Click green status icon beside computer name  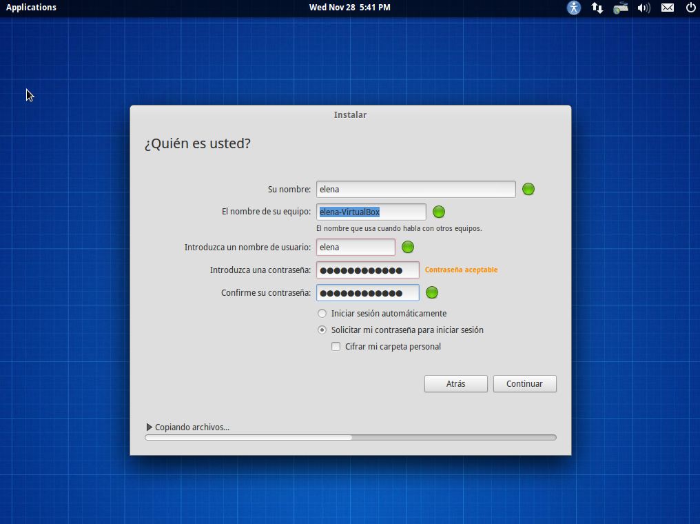[x=439, y=212]
